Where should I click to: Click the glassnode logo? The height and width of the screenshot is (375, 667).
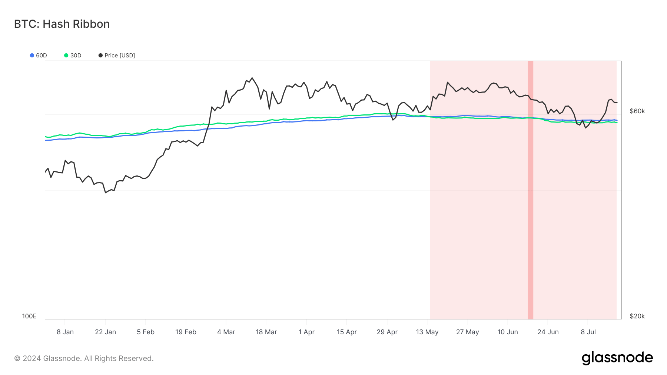point(617,358)
